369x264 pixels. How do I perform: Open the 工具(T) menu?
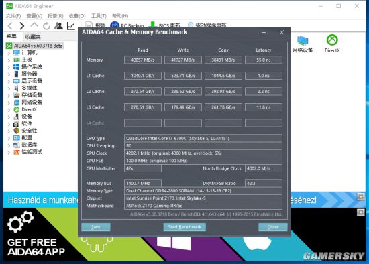point(99,16)
